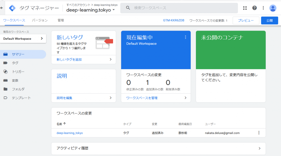
Task: Click the user account avatar
Action: tap(273, 8)
